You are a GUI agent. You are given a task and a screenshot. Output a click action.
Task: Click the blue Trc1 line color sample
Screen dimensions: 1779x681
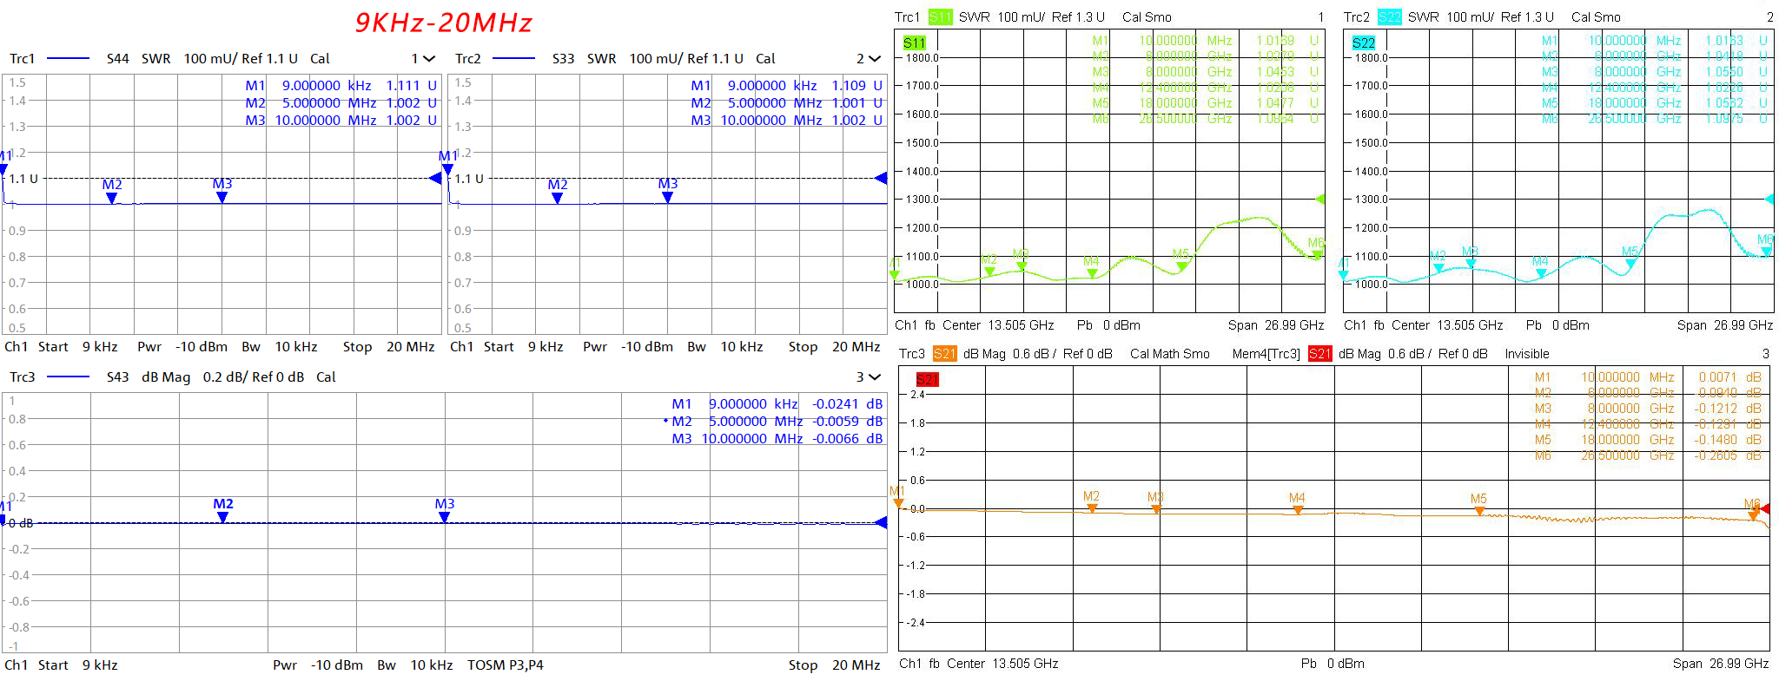pyautogui.click(x=68, y=59)
